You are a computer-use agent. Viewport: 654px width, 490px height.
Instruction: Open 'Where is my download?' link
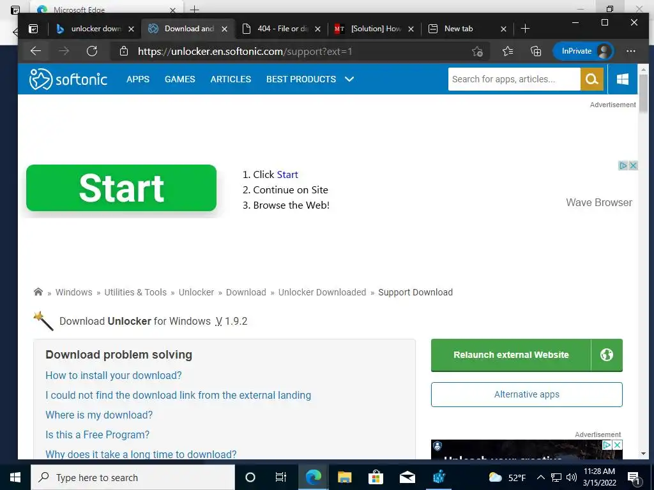click(99, 415)
